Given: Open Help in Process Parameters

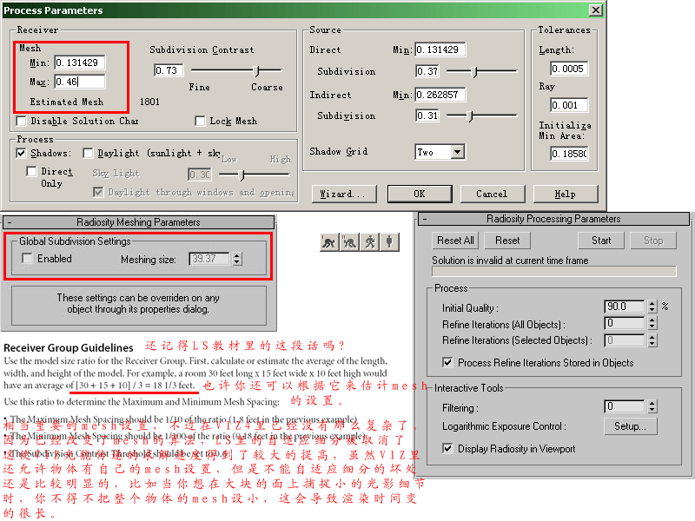Looking at the screenshot, I should [566, 194].
